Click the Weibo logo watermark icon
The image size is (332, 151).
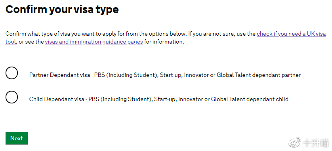[295, 142]
